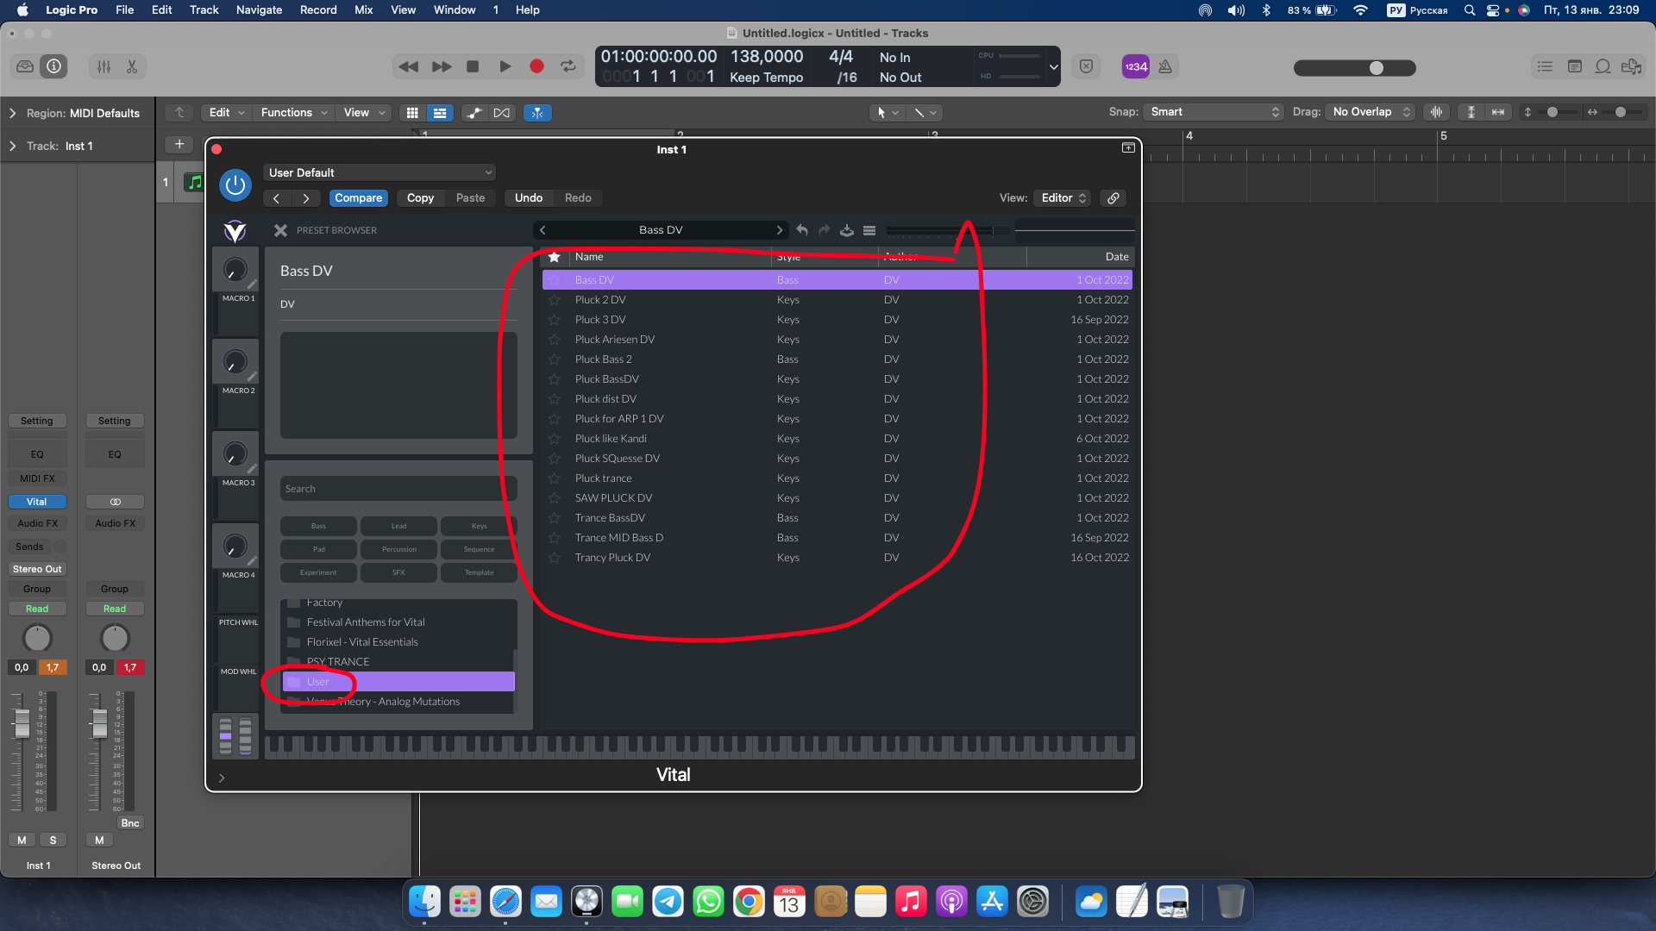Screen dimensions: 1656x931
Task: Solo the Inst 1 channel strip
Action: click(53, 840)
